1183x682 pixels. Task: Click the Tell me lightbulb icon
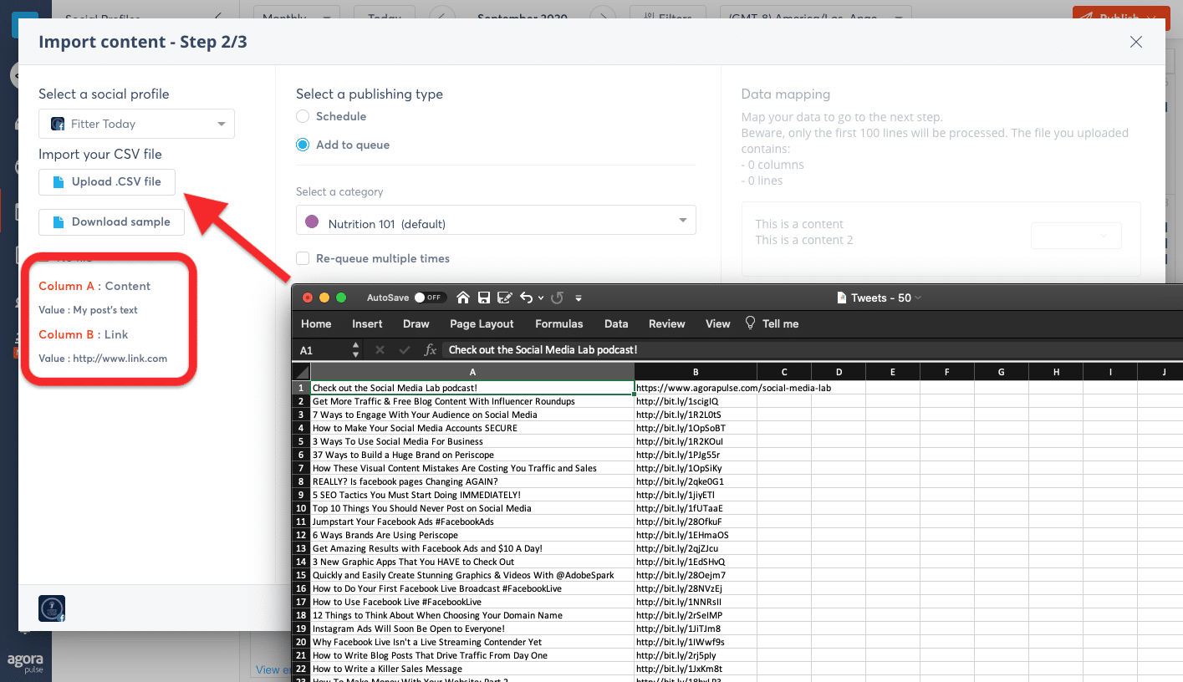750,323
